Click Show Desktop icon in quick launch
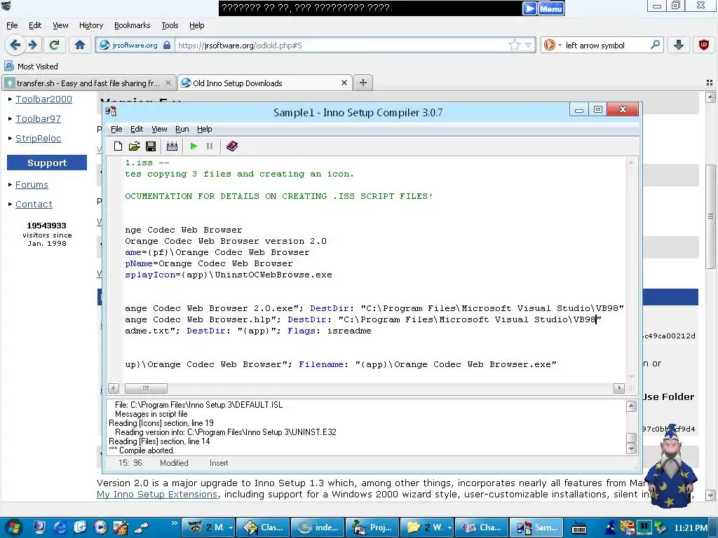The height and width of the screenshot is (538, 718). (x=39, y=527)
